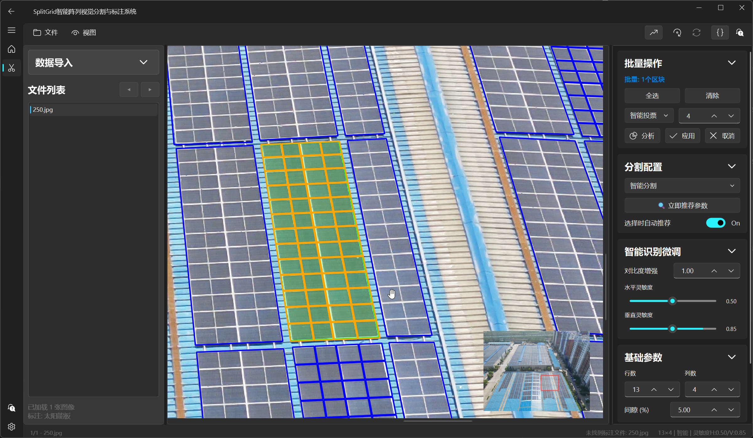
Task: Collapse the 数据导入 section
Action: (143, 62)
